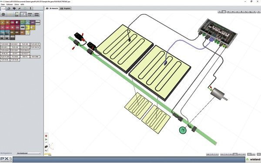The height and width of the screenshot is (163, 261).
Task: Click the PD 24/05 part button
Action: (x=15, y=57)
